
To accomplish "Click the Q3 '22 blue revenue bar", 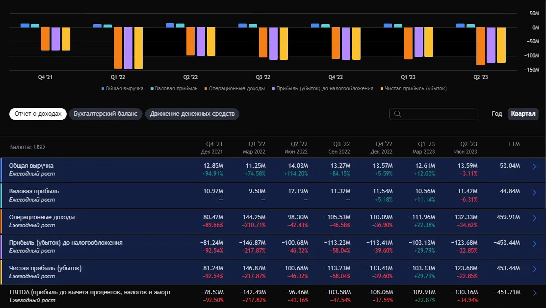I will coord(242,26).
